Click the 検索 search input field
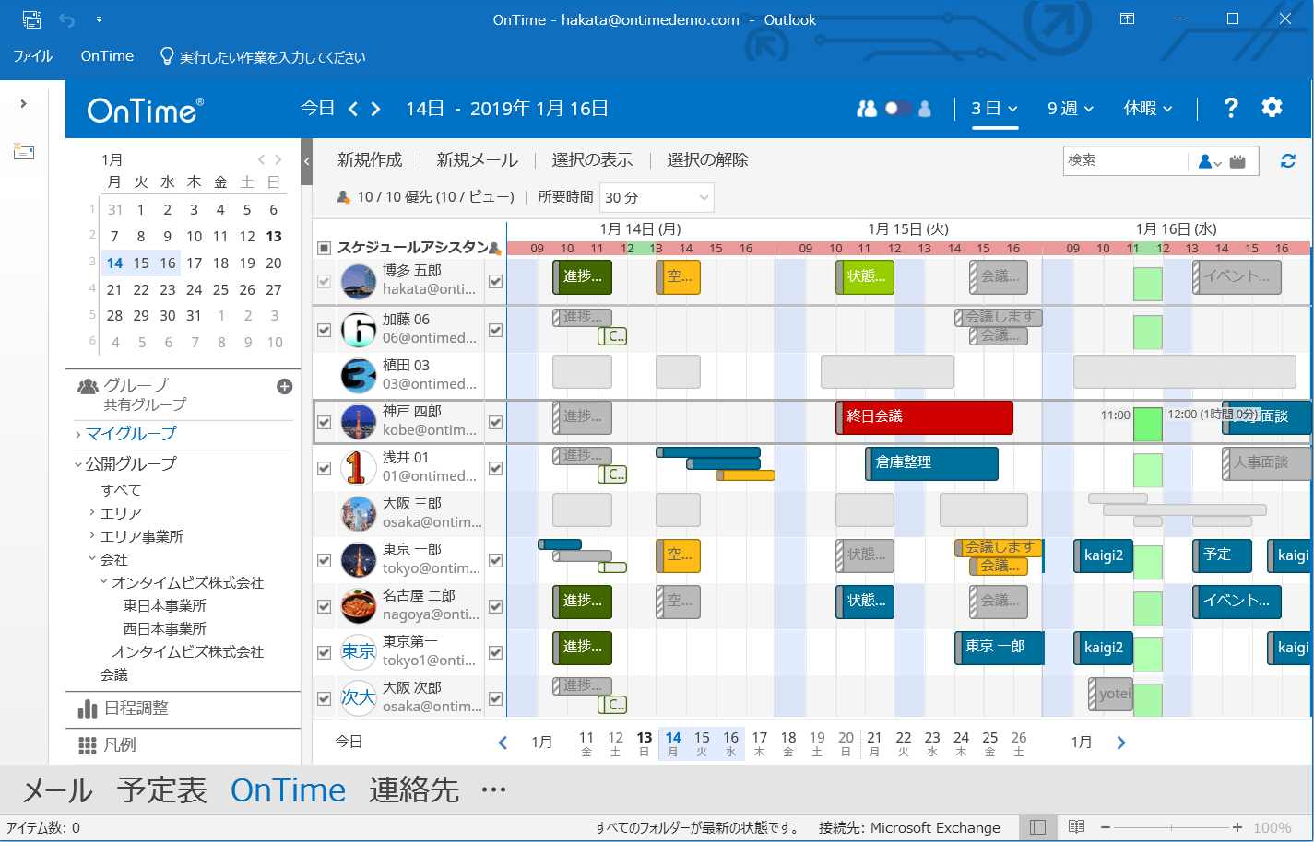 tap(1125, 161)
